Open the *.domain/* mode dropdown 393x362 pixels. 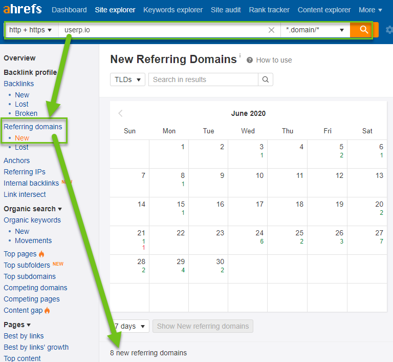pos(315,30)
